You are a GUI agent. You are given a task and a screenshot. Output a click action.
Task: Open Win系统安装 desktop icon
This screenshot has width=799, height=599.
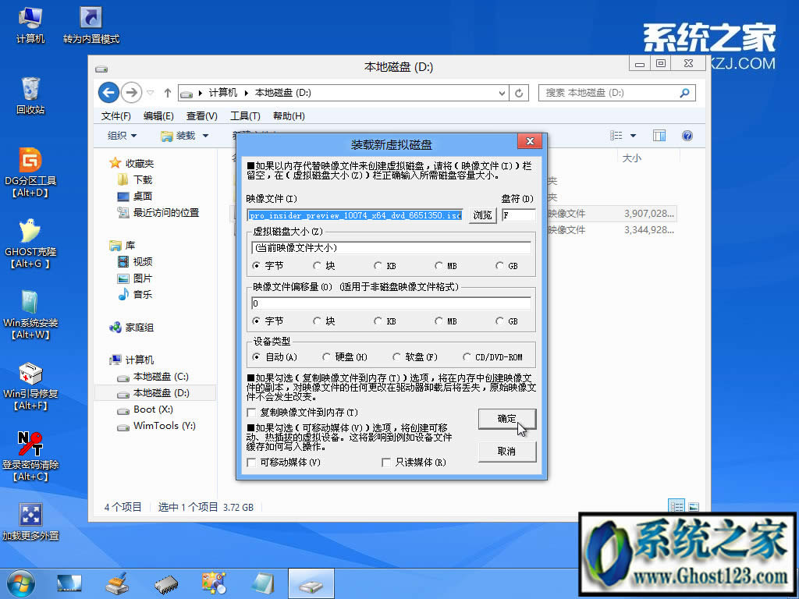click(x=30, y=300)
